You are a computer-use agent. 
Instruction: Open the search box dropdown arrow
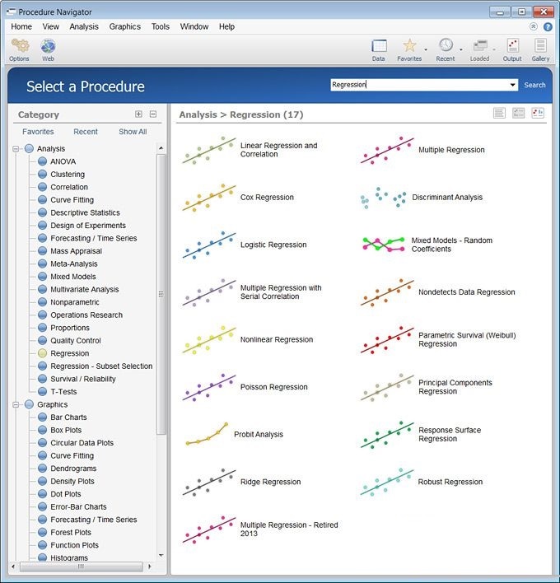click(x=513, y=85)
